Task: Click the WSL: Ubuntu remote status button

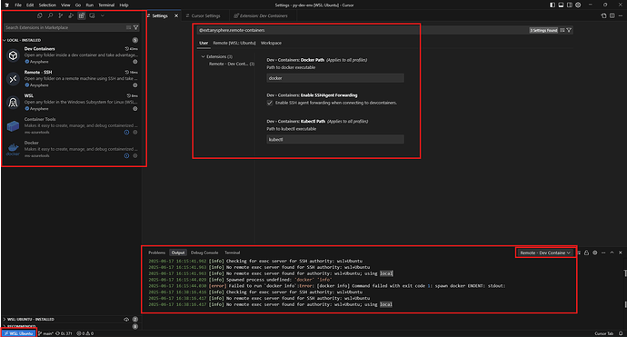Action: (19, 333)
